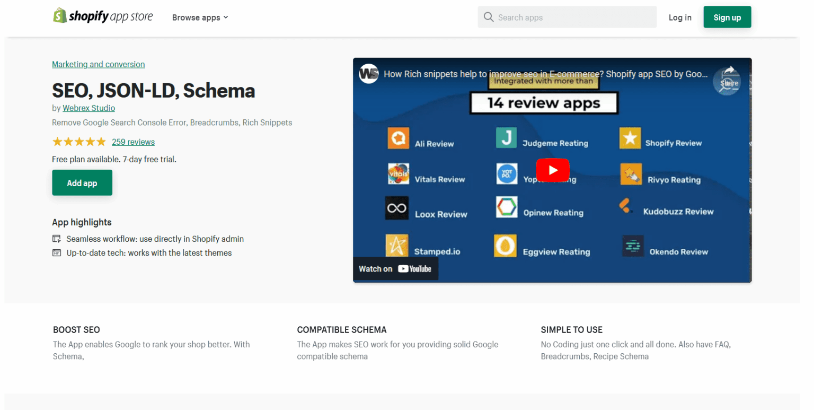Image resolution: width=814 pixels, height=410 pixels.
Task: Click the Up-to-date tech highlight icon
Action: click(57, 253)
